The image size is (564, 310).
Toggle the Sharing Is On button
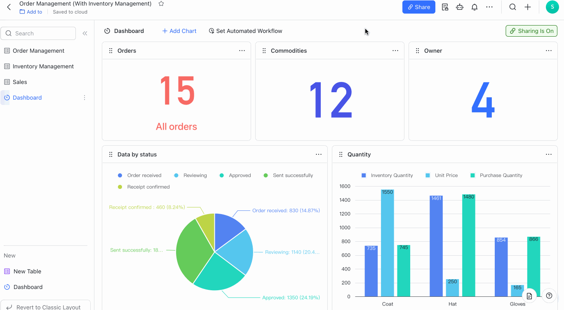pyautogui.click(x=531, y=31)
